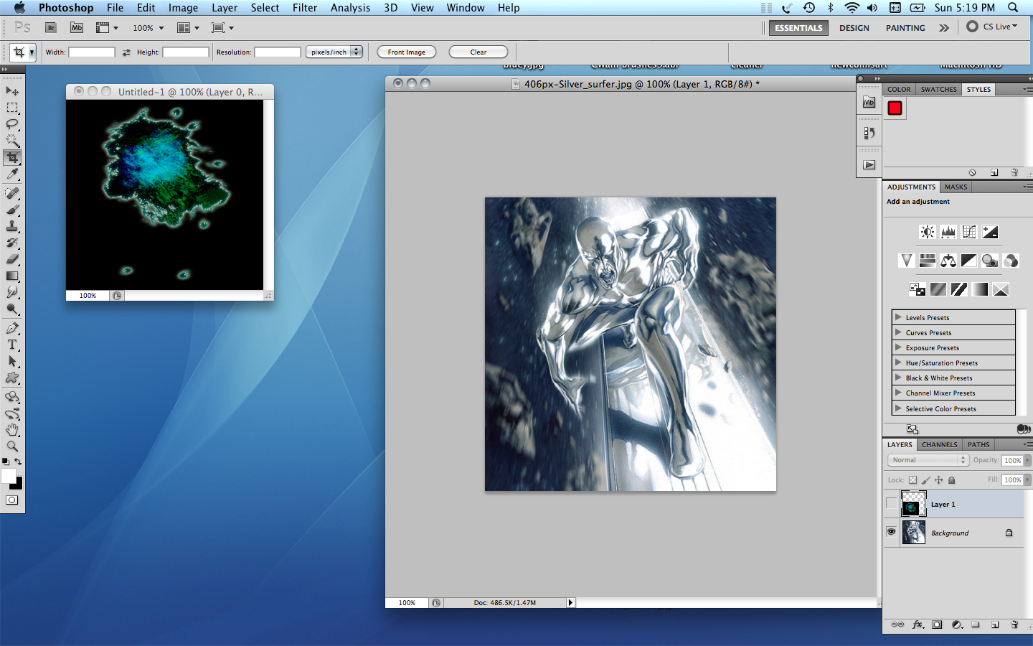Select the Crop tool in the toolbar
Viewport: 1033px width, 646px height.
(x=13, y=157)
